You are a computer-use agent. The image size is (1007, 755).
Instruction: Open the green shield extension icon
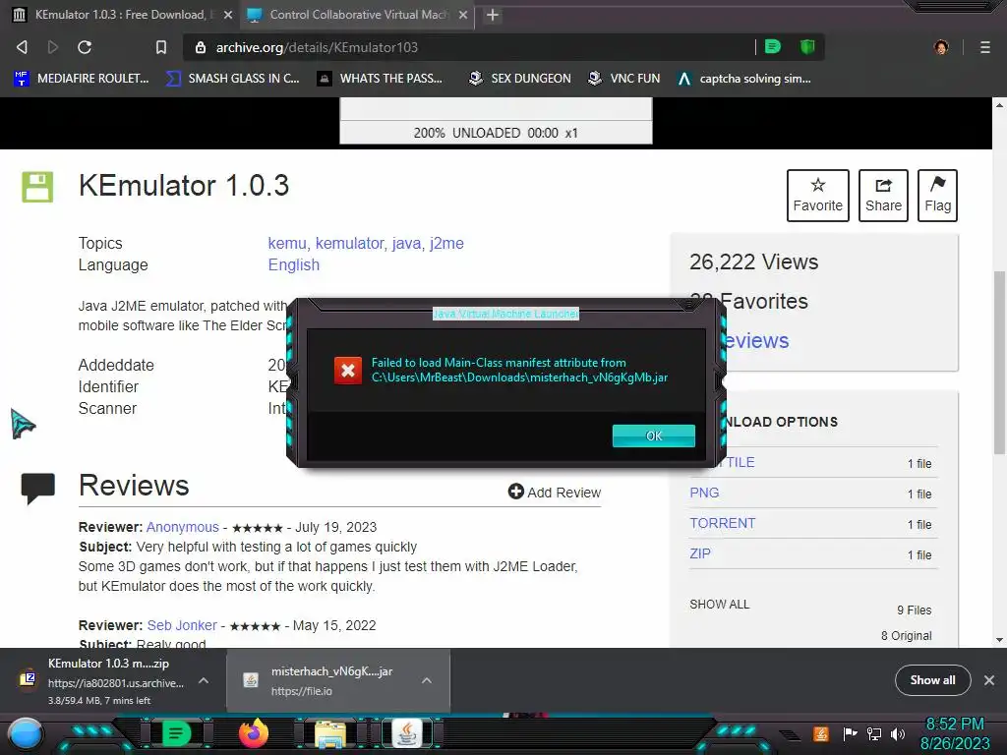click(807, 46)
